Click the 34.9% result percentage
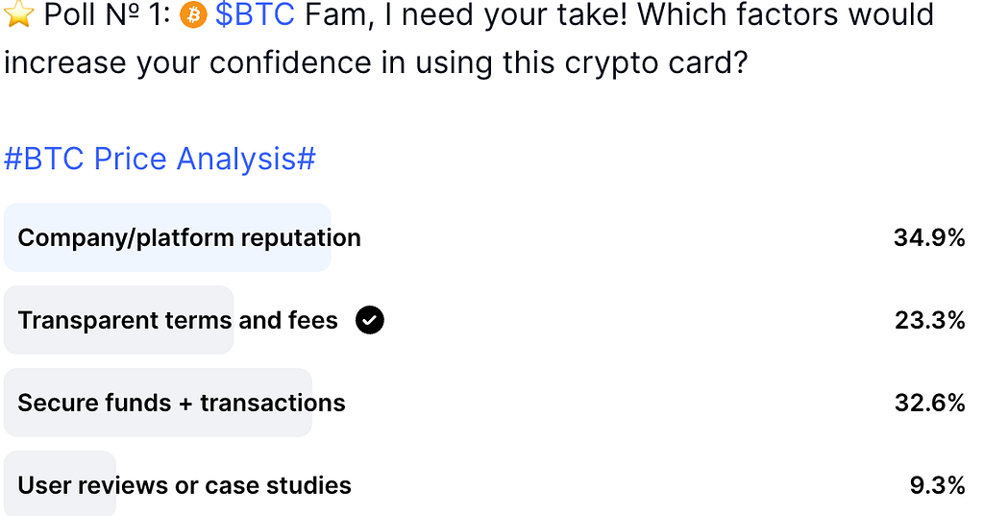The height and width of the screenshot is (516, 984). click(929, 238)
